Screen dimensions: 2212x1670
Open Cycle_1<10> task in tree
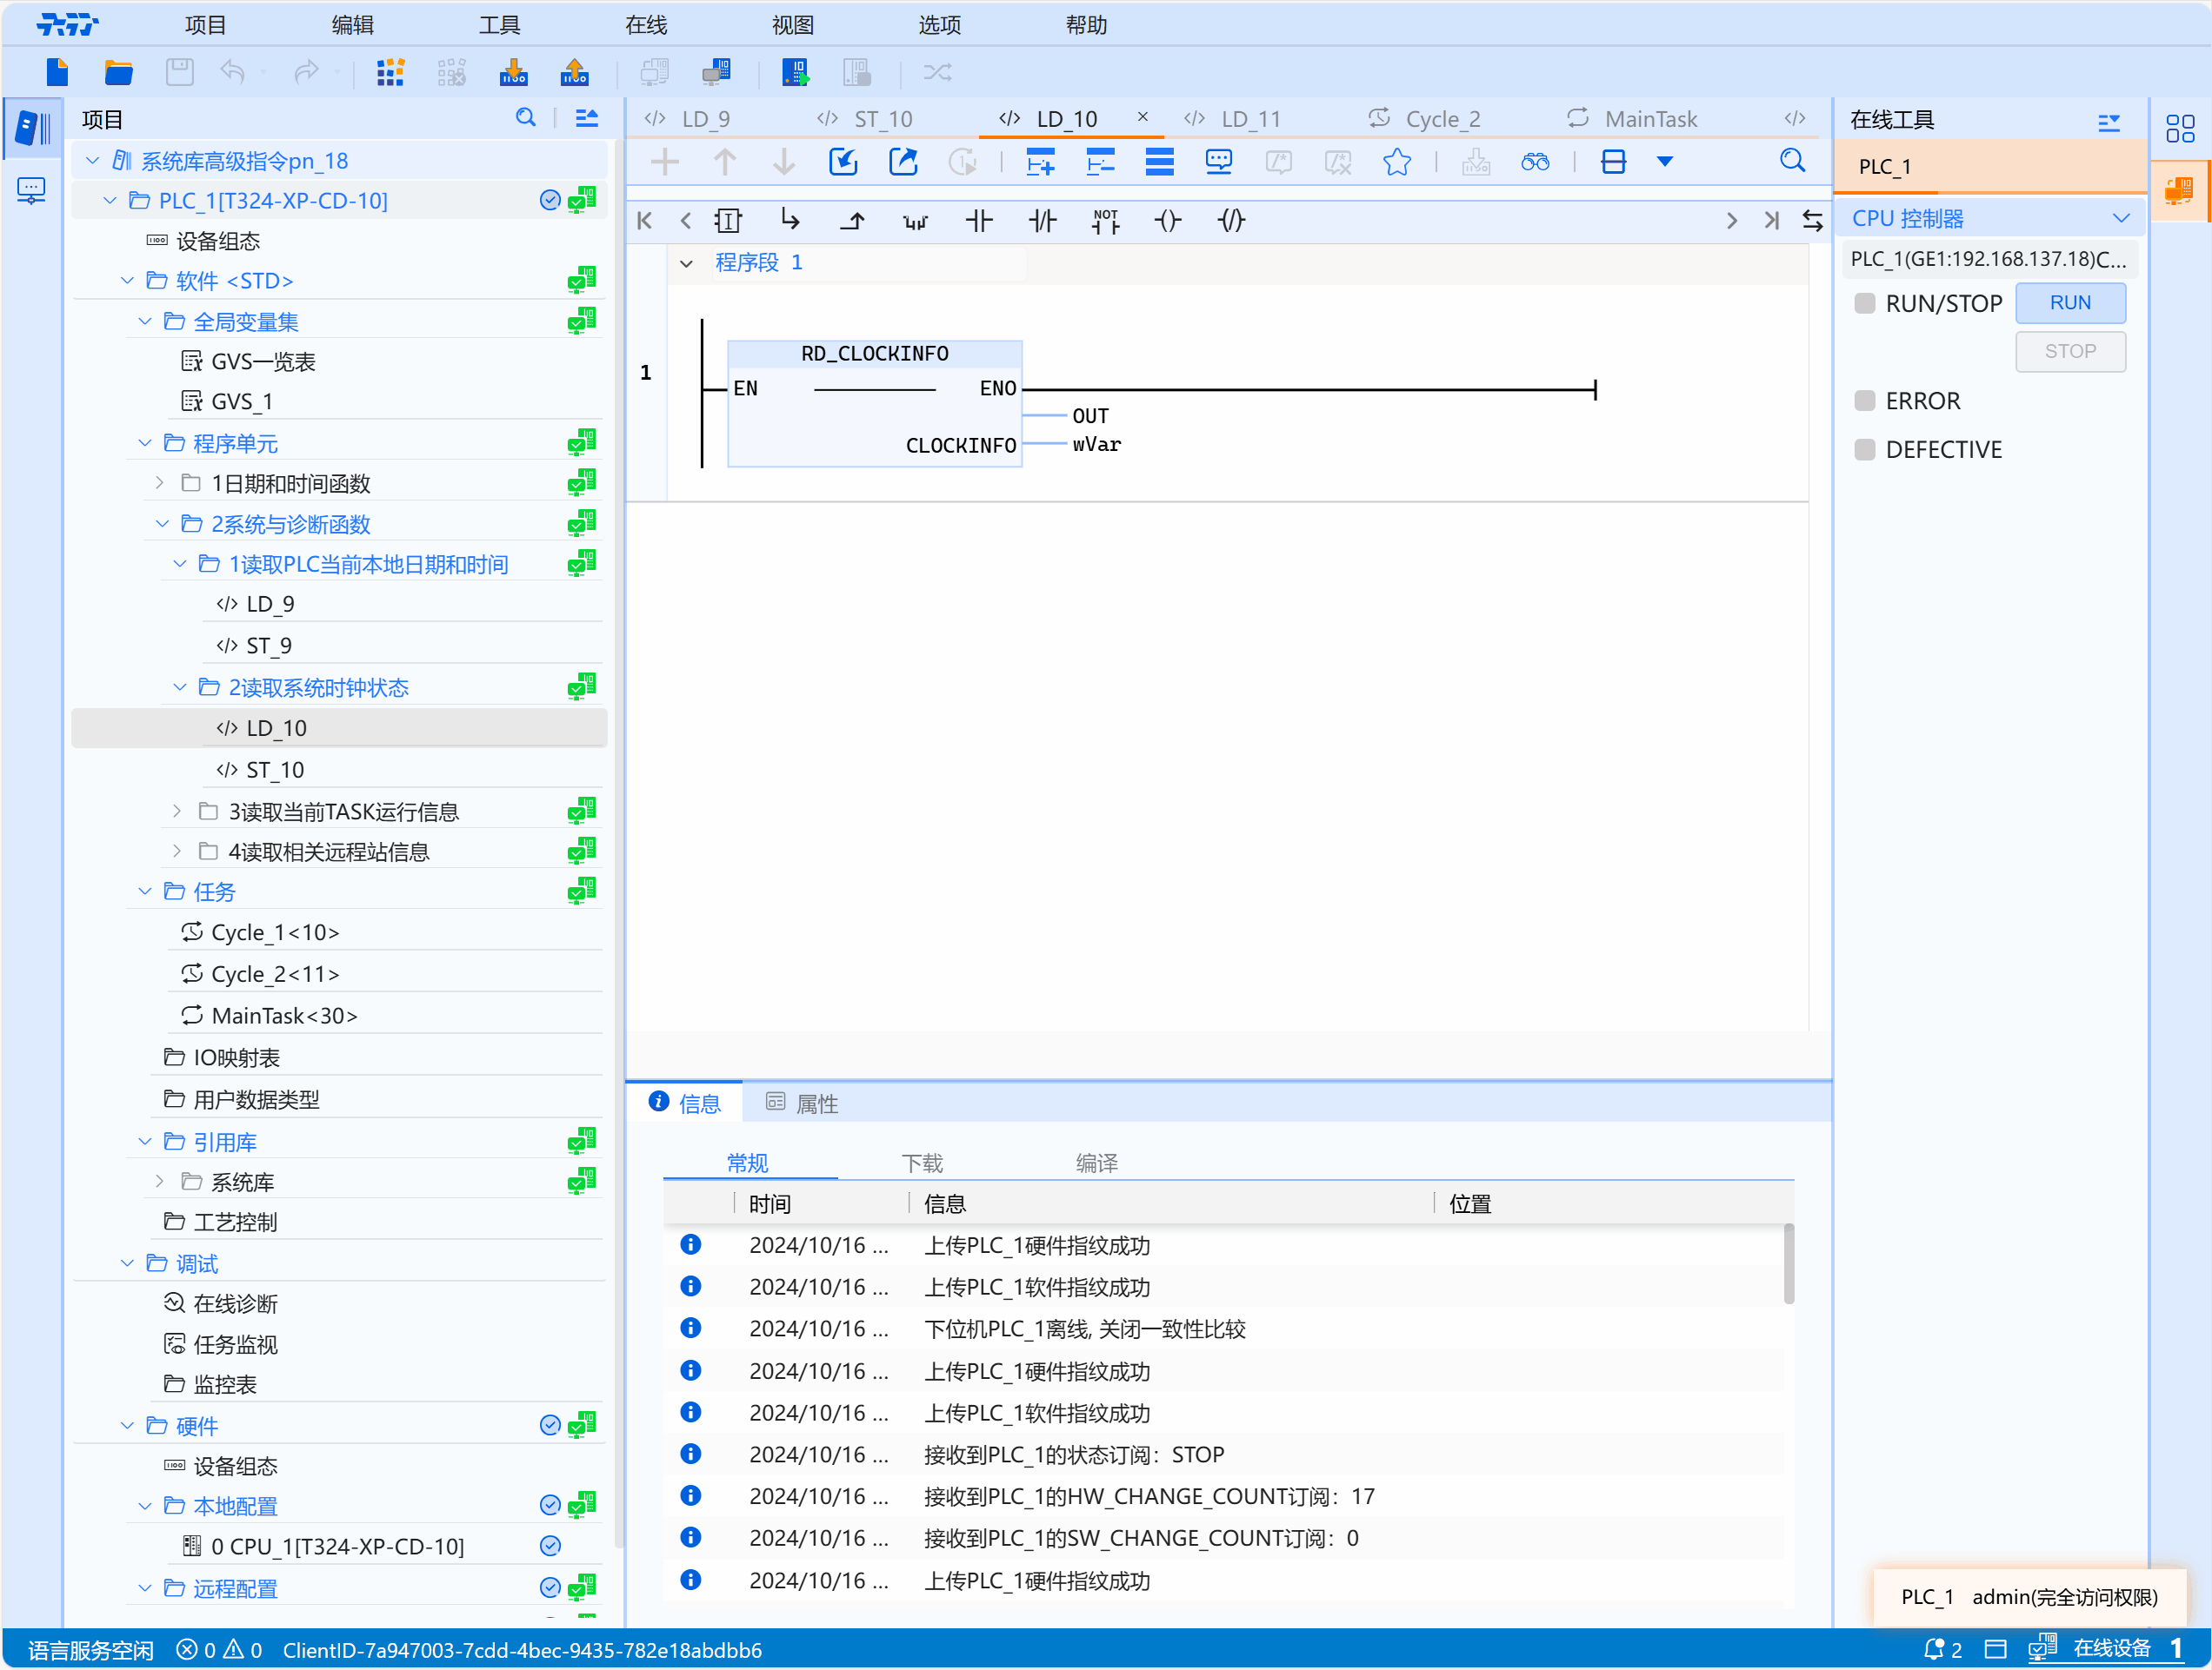click(275, 932)
